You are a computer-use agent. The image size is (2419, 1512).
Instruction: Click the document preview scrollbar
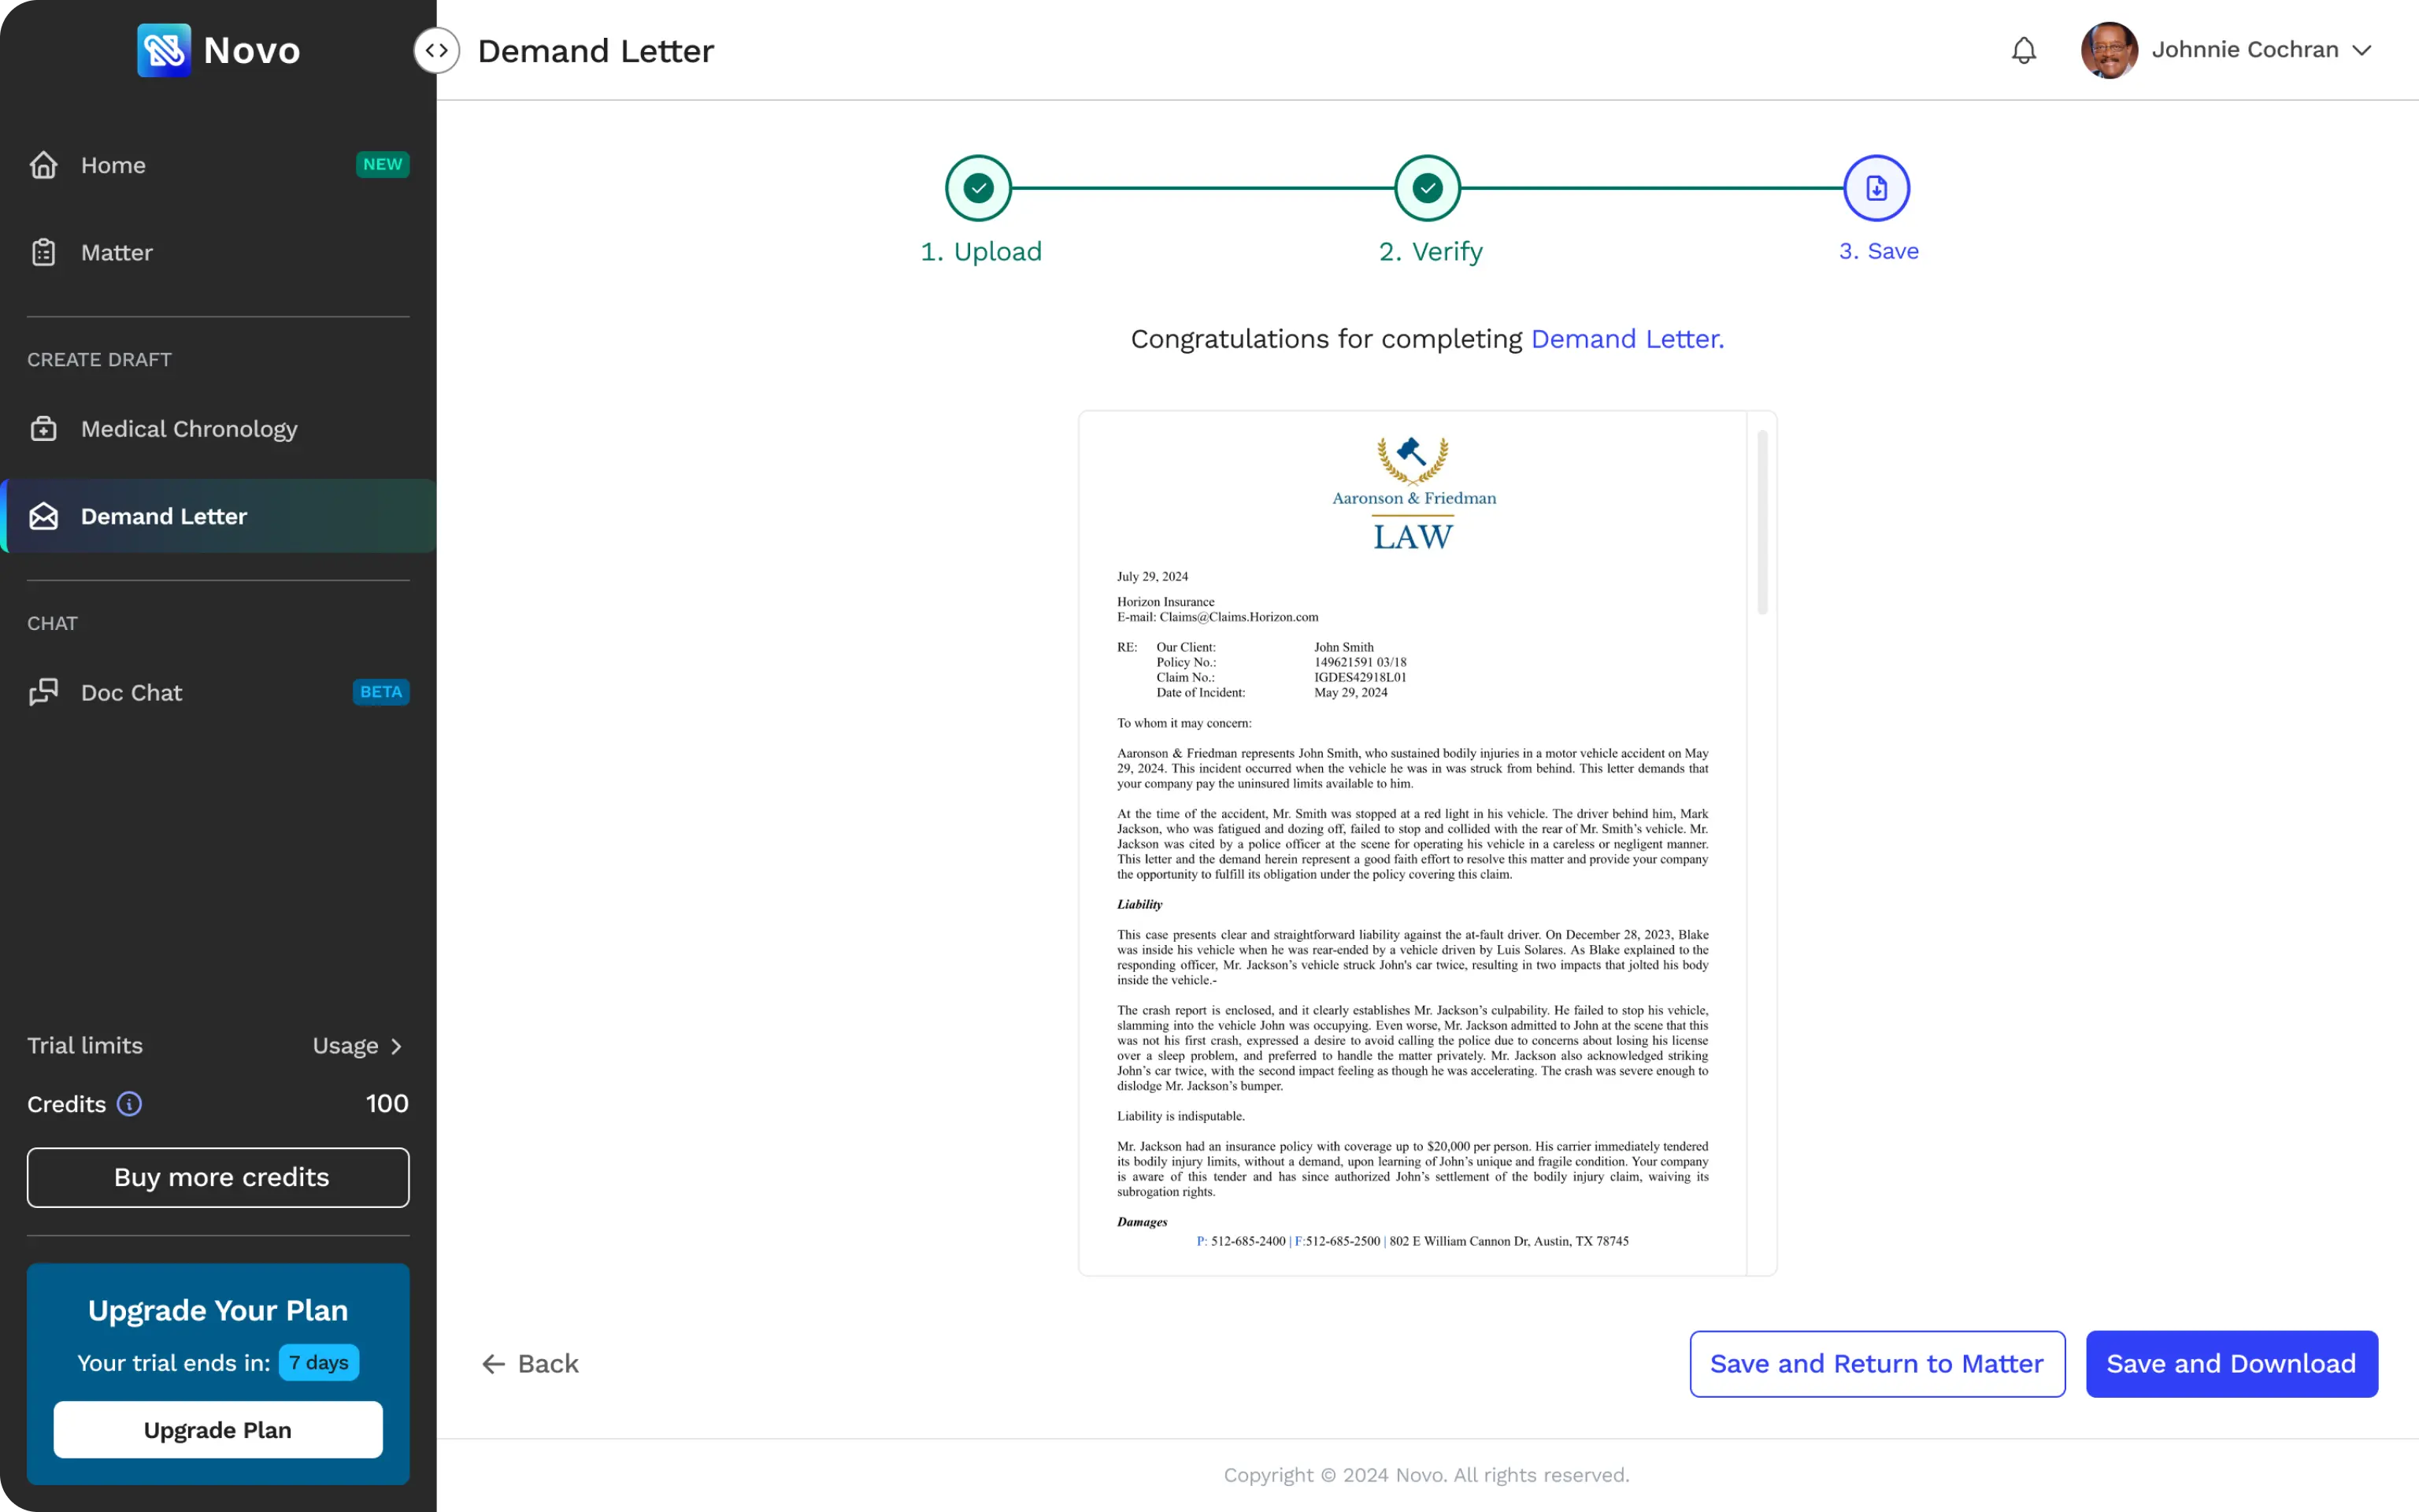1762,522
